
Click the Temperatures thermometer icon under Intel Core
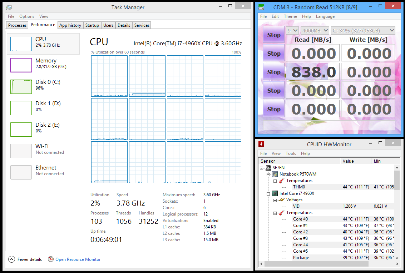(x=282, y=213)
